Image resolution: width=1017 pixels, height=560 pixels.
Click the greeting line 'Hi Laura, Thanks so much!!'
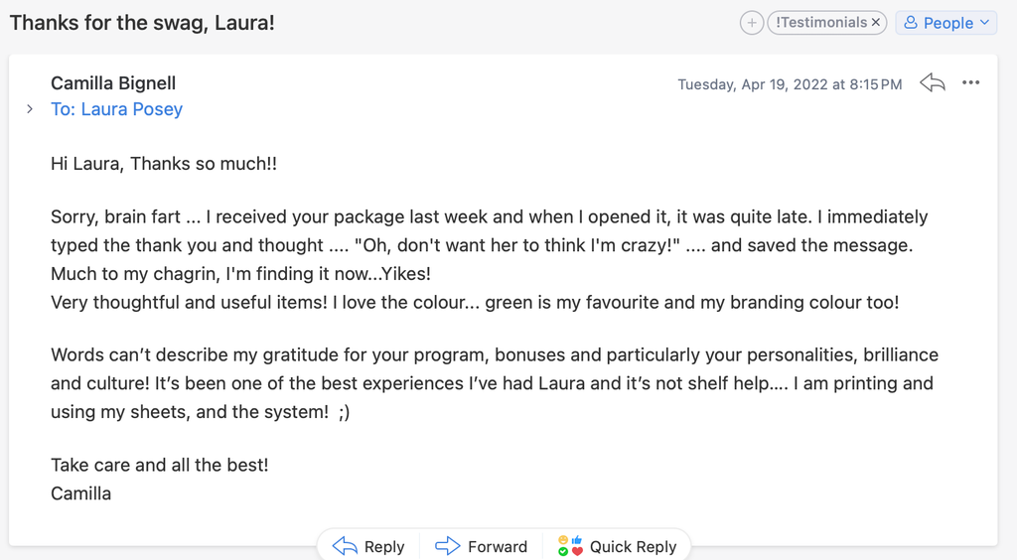tap(164, 164)
